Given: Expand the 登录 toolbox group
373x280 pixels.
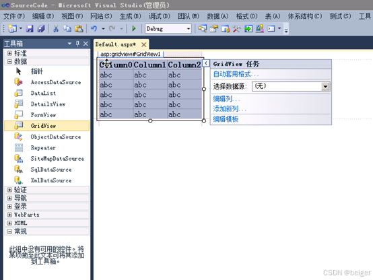Looking at the screenshot, I should point(9,206).
